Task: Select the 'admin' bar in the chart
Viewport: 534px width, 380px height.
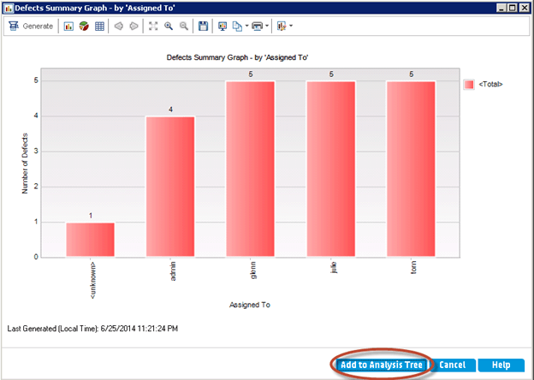Action: coord(170,186)
